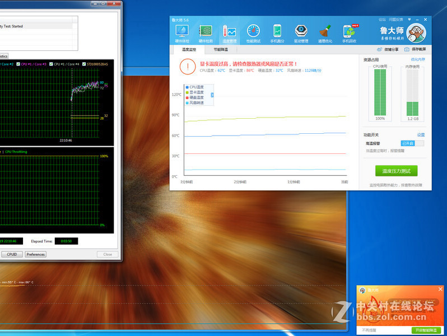
Task: Open 清理优化 cleanup broom icon
Action: tap(325, 32)
